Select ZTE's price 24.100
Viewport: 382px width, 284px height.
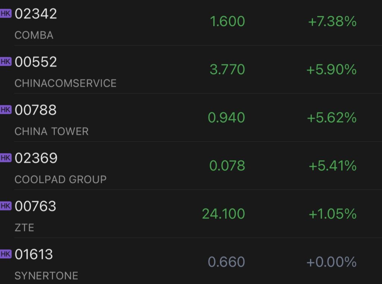tap(222, 213)
